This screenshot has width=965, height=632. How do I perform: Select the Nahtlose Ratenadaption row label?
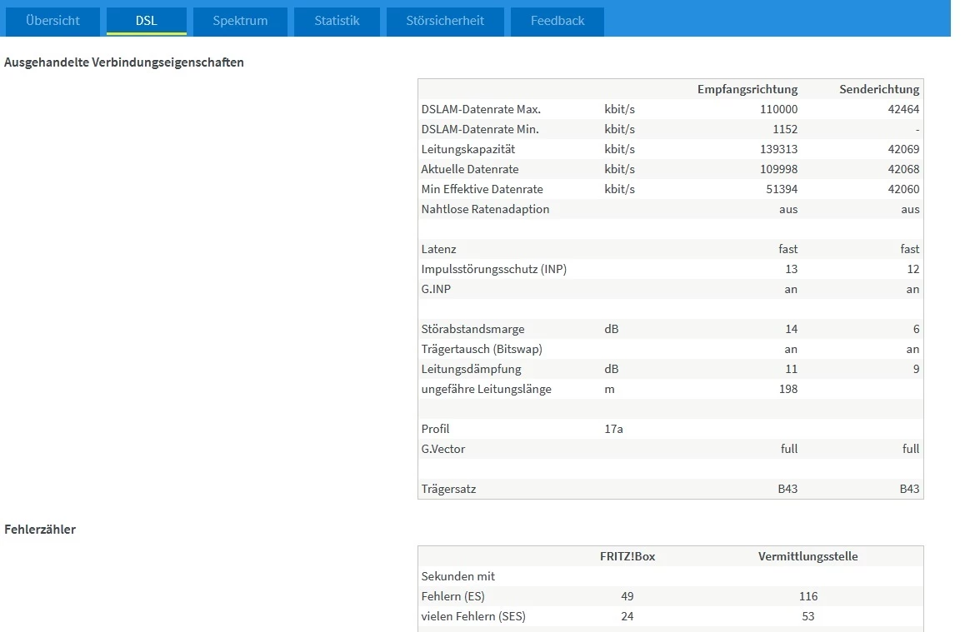click(x=485, y=209)
